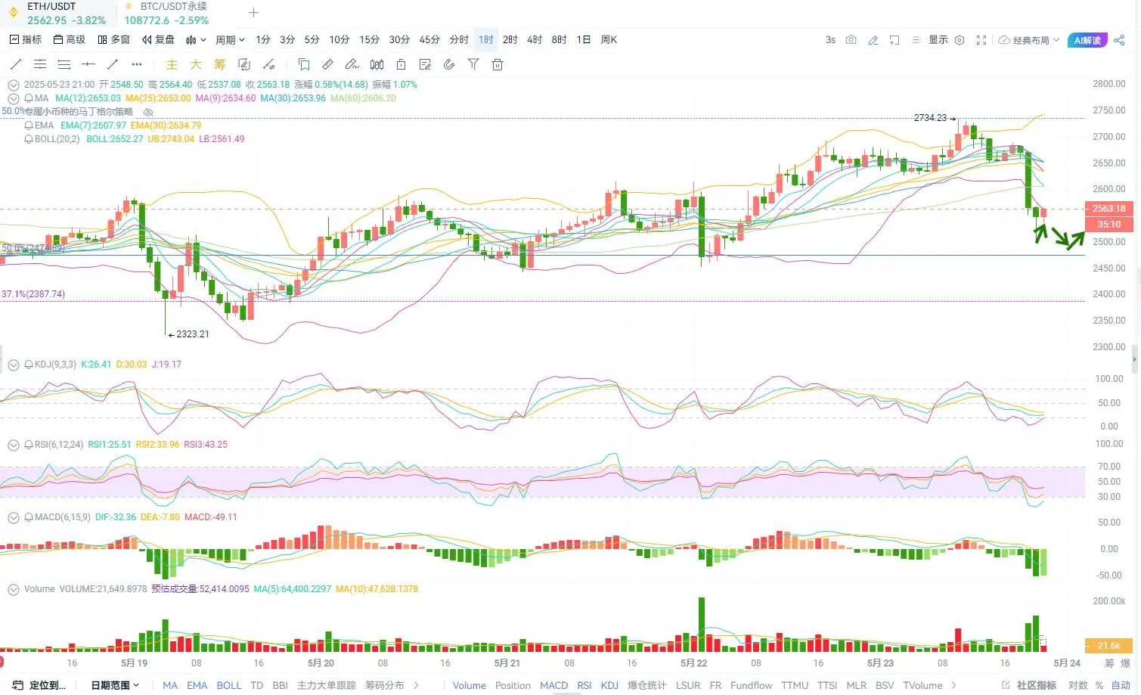The width and height of the screenshot is (1141, 695).
Task: Add a new symbol tab with plus
Action: (x=253, y=13)
